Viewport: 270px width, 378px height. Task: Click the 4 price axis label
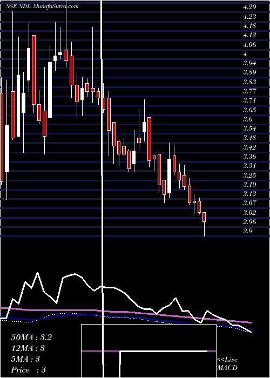tap(245, 54)
